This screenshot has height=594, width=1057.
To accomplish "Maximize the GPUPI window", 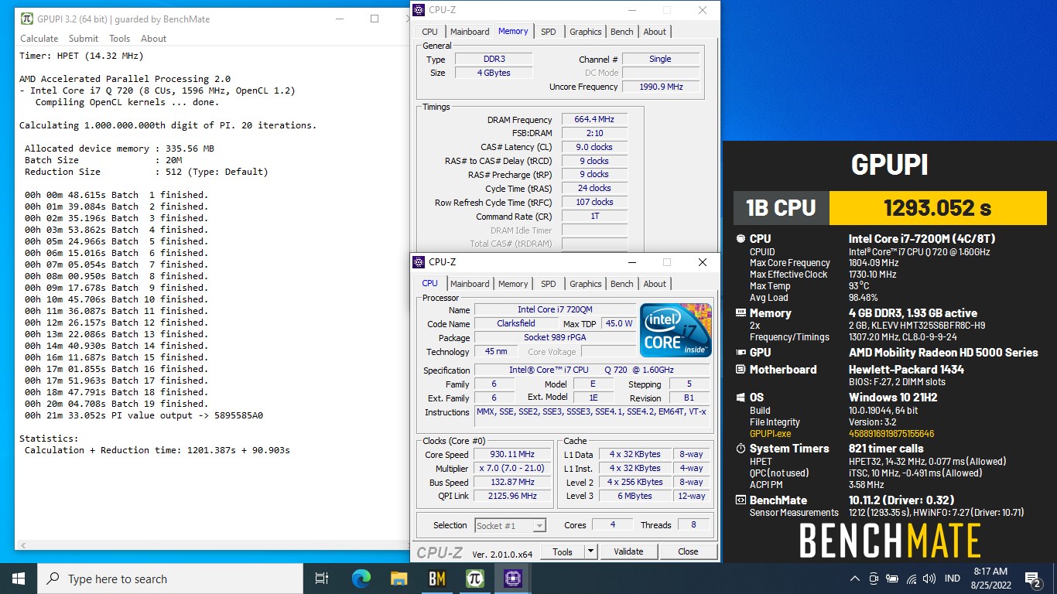I will pyautogui.click(x=375, y=19).
